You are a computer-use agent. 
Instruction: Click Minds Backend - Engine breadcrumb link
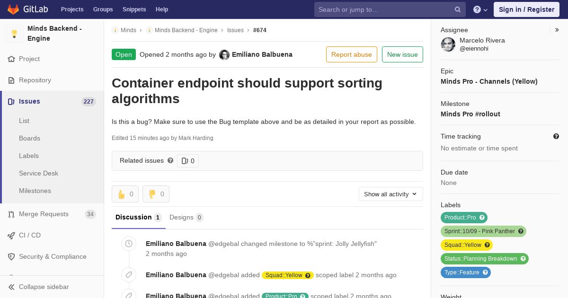pyautogui.click(x=186, y=30)
